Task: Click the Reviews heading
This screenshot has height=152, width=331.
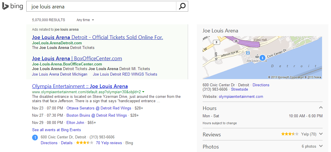Action: tap(212, 135)
